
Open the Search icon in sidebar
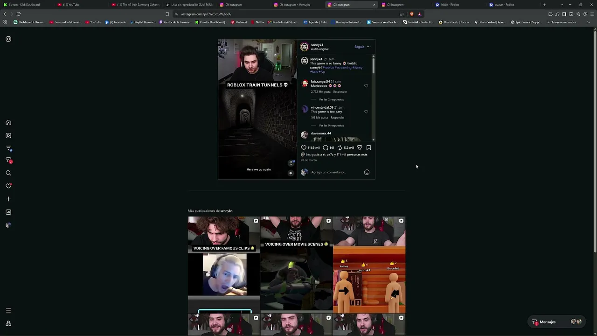coord(8,173)
